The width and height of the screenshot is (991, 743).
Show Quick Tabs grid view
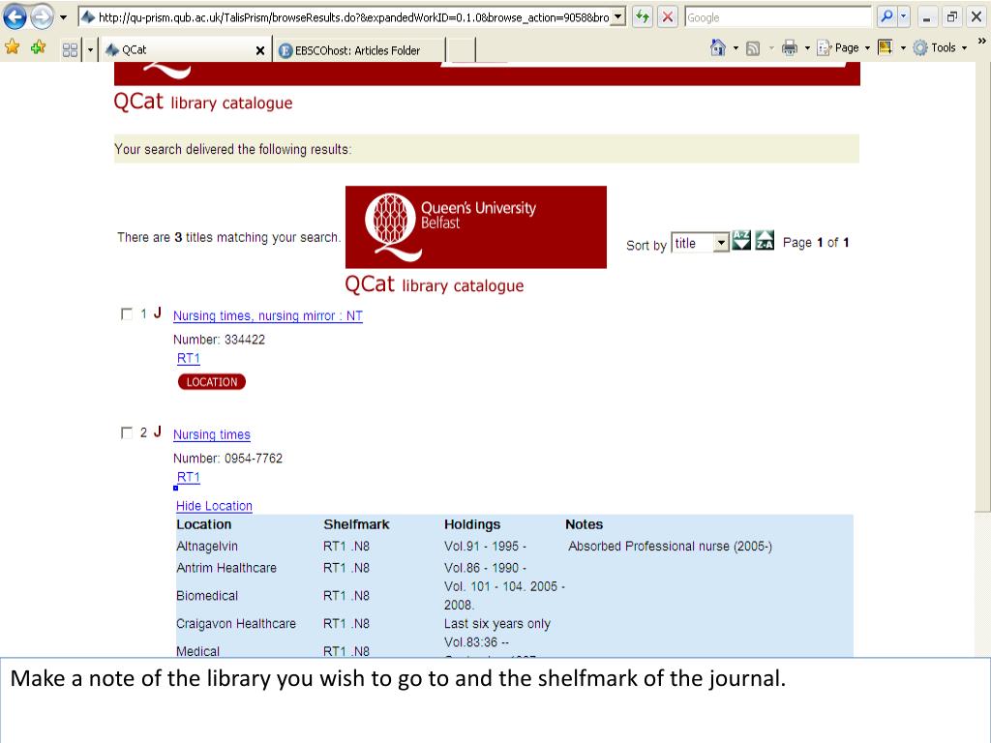tap(70, 50)
